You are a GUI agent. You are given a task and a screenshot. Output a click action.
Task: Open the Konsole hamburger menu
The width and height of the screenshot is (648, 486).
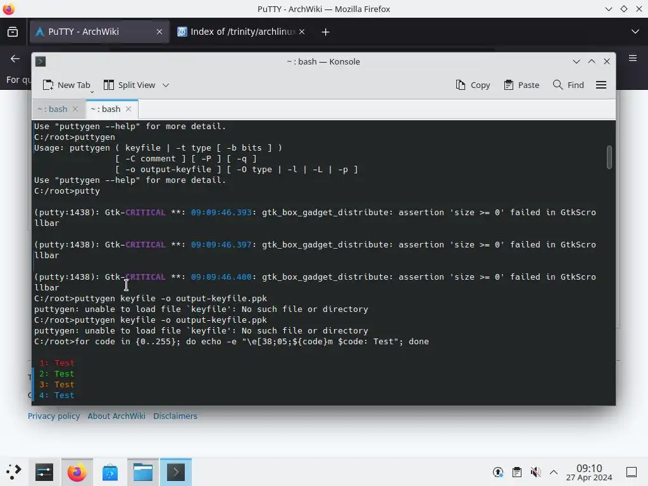601,85
